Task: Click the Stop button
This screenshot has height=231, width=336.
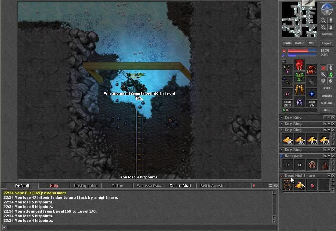Action: 327,88
